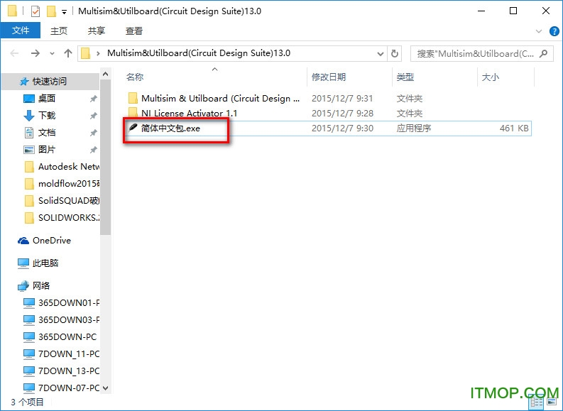Click the navigation pane scrollbar thumb
The width and height of the screenshot is (563, 411).
click(105, 157)
